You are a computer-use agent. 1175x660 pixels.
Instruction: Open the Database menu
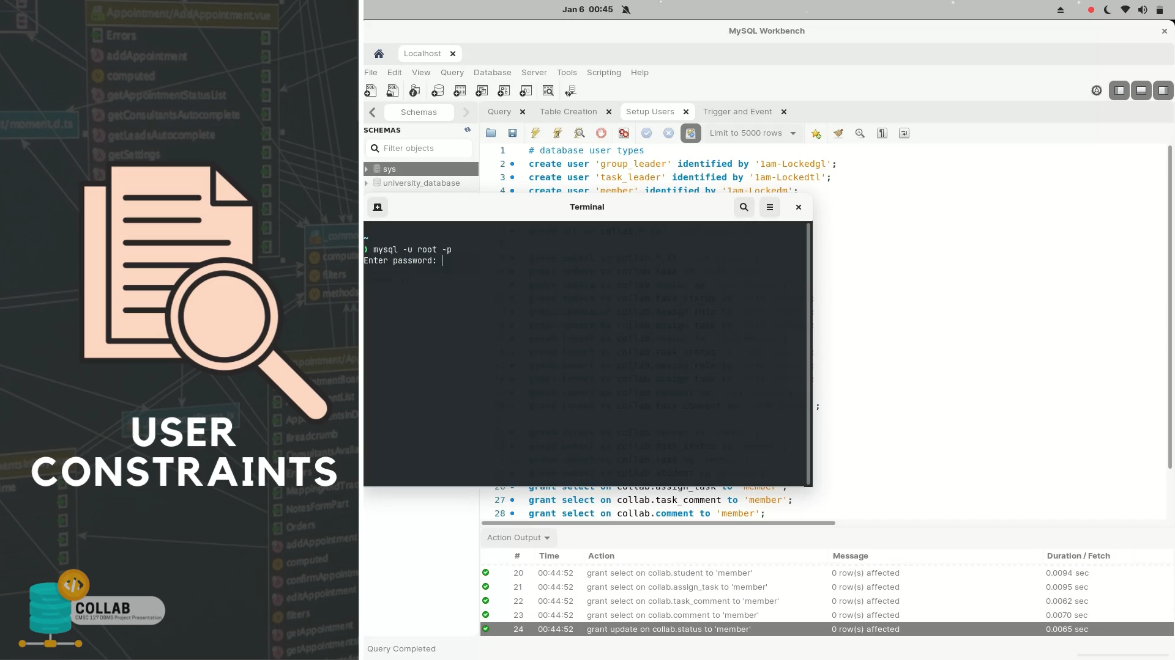click(492, 72)
